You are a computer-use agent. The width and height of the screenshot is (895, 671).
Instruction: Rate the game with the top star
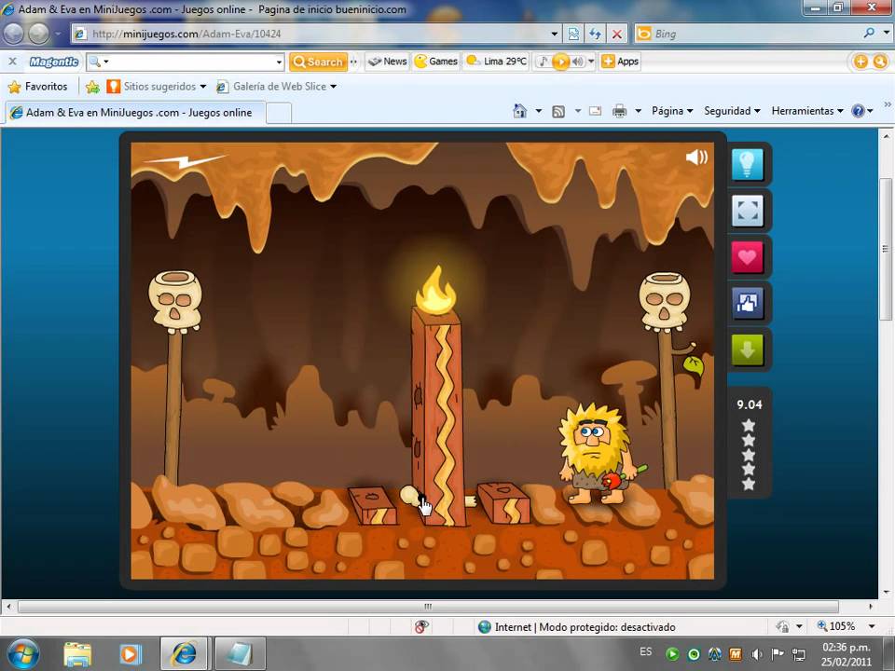click(x=749, y=425)
